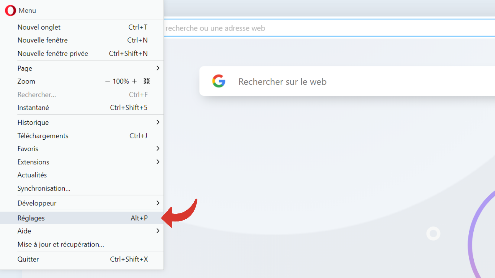495x278 pixels.
Task: Click the Google logo in search box
Action: [x=219, y=81]
